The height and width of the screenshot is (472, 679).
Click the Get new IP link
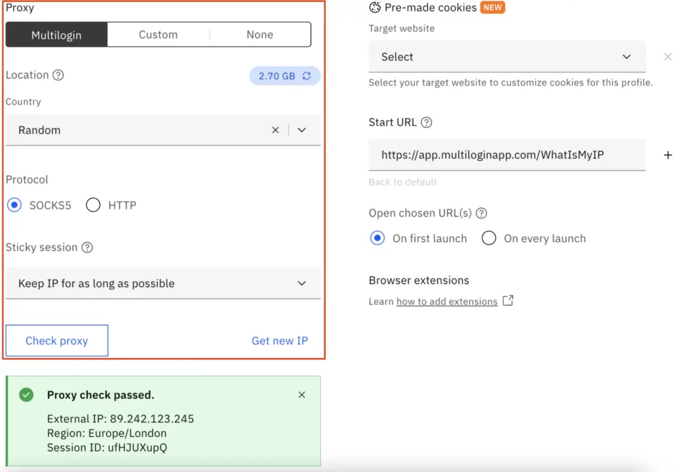[280, 340]
